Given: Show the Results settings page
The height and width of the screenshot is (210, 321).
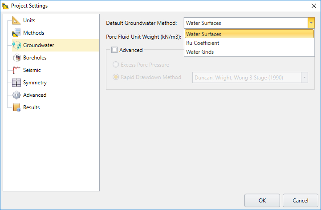Looking at the screenshot, I should pyautogui.click(x=31, y=107).
